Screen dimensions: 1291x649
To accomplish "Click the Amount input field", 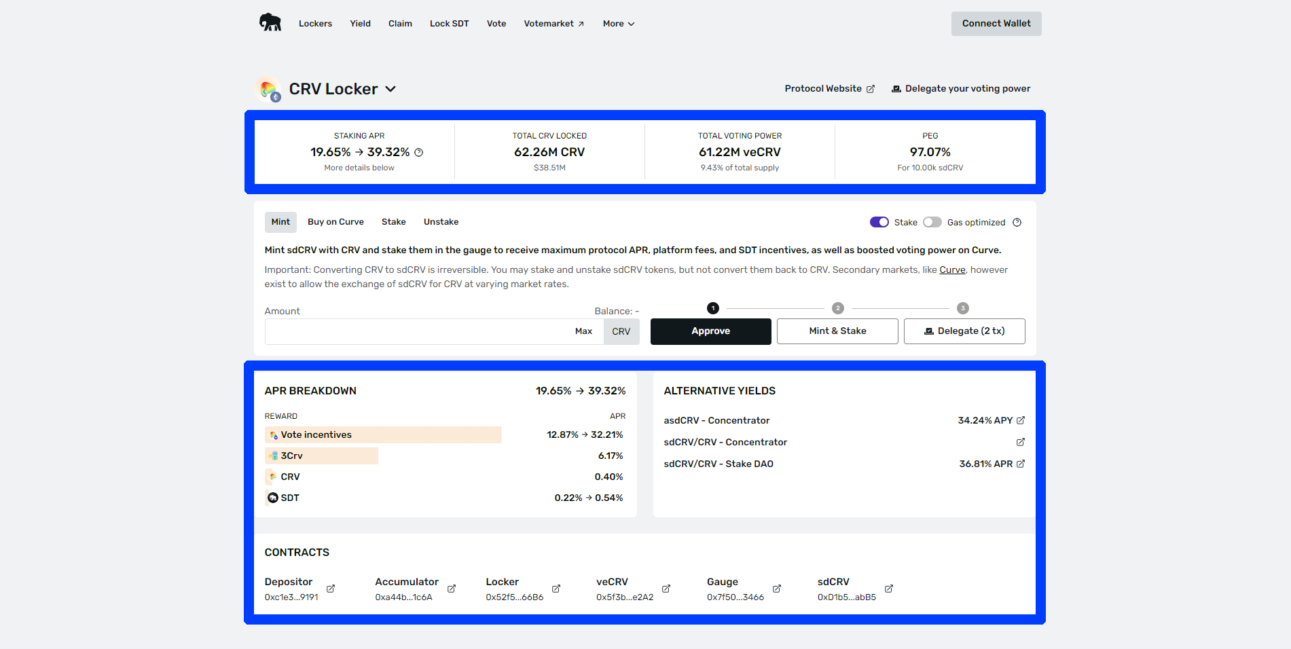I will 414,331.
